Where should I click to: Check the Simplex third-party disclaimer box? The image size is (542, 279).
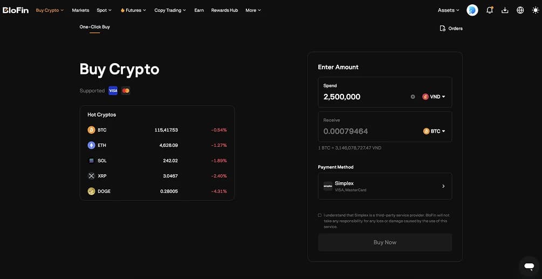click(320, 215)
